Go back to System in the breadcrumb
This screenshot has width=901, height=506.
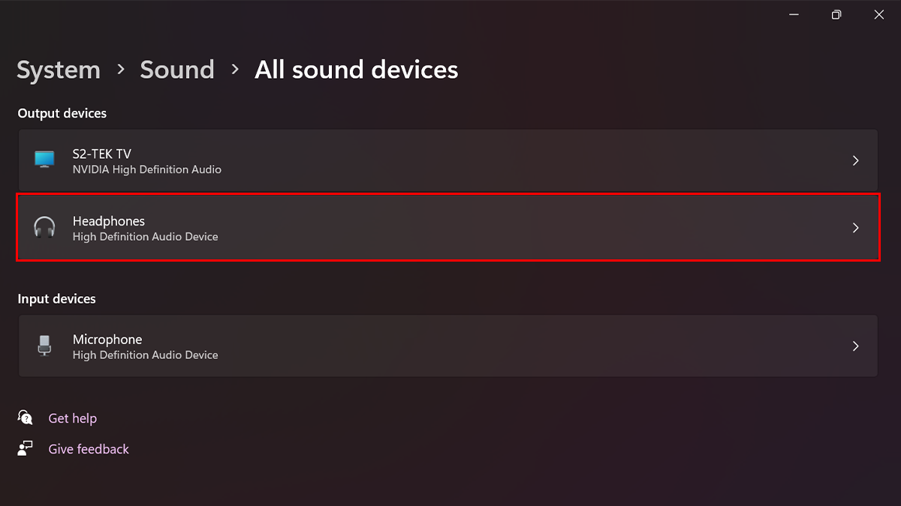[x=59, y=70]
